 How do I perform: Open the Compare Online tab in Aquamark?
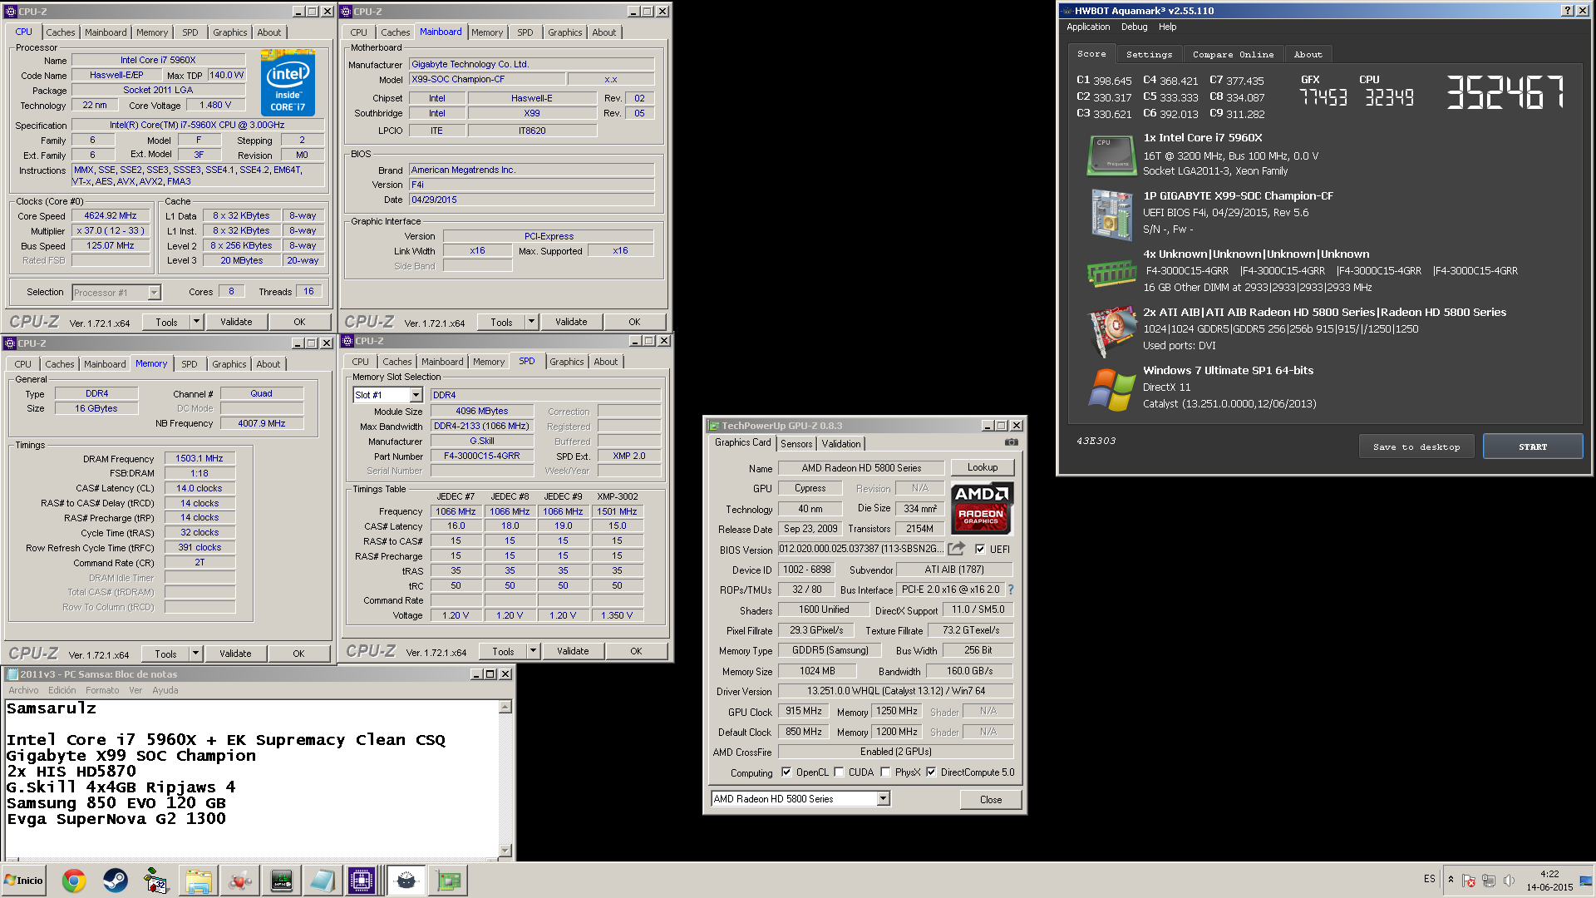(x=1233, y=54)
